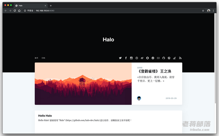Screen dimensions: 219x136
Task: Open the browser profile avatar
Action: click(209, 11)
